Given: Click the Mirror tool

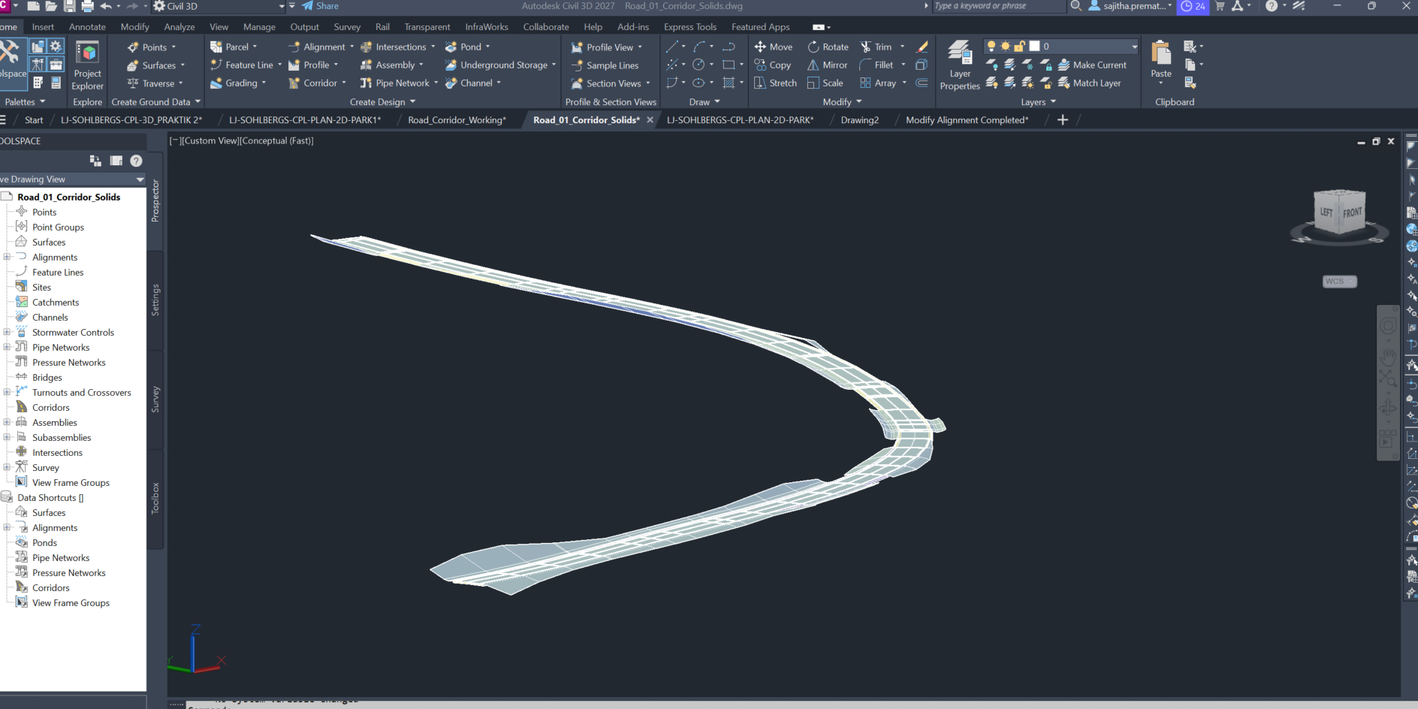Looking at the screenshot, I should pyautogui.click(x=828, y=65).
